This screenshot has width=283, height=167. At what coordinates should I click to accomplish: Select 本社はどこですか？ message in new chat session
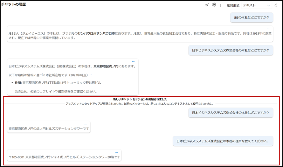[x=231, y=113]
